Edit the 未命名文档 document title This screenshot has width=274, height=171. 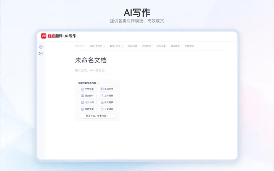91,60
